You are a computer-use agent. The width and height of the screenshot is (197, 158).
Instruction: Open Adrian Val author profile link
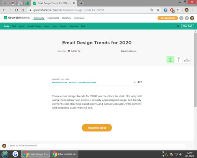76,51
